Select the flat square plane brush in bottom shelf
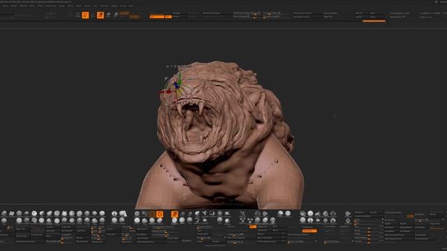 (12, 213)
